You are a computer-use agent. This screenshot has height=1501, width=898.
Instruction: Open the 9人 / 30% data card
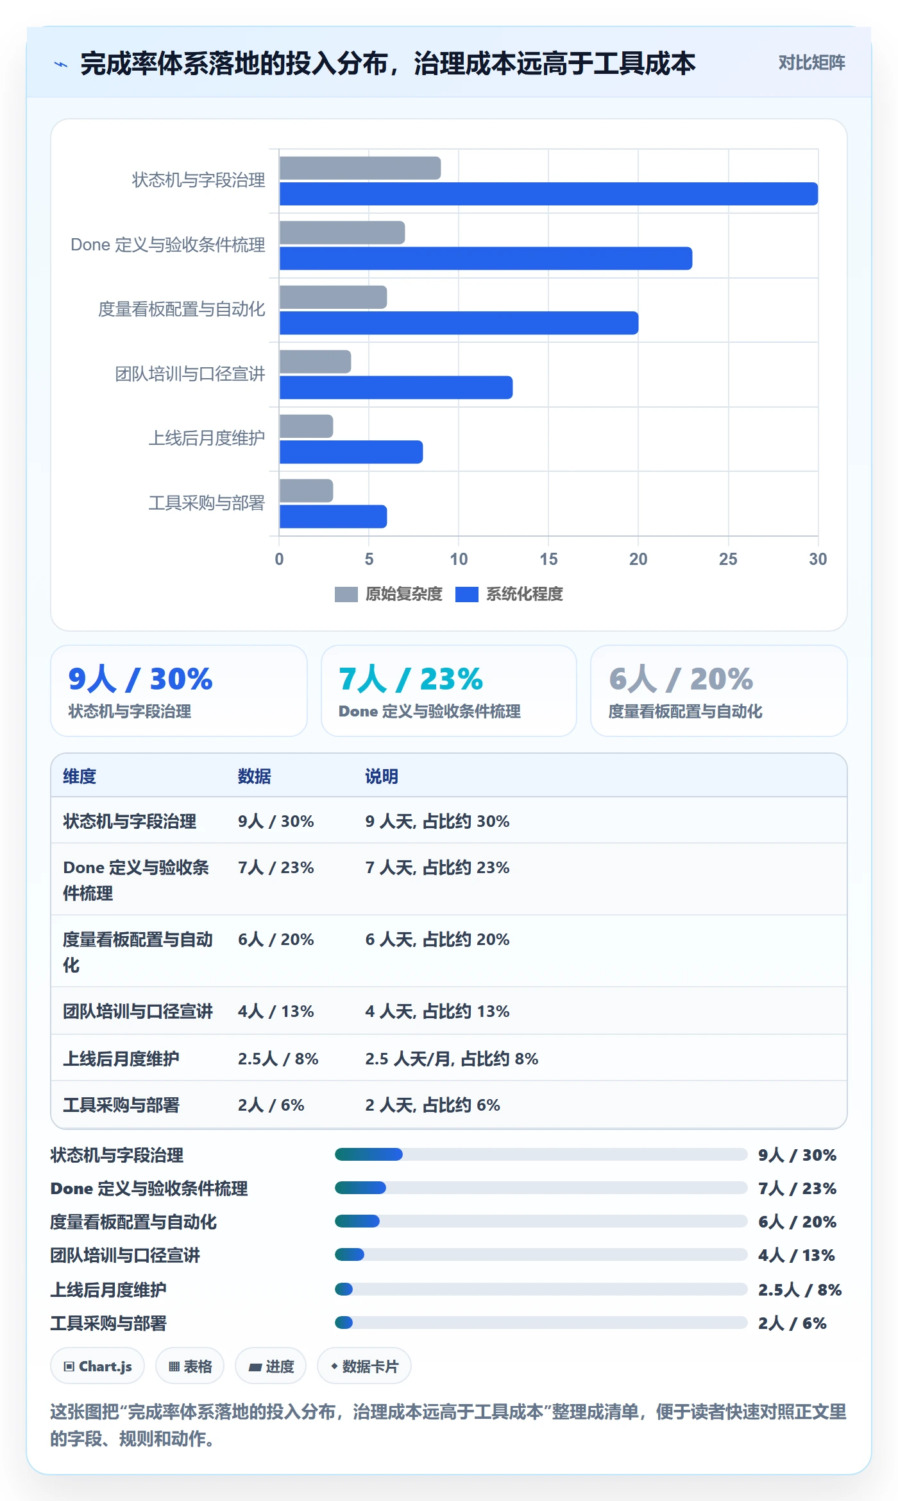tap(179, 691)
